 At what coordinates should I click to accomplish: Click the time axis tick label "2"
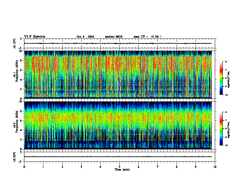[x=62, y=167]
